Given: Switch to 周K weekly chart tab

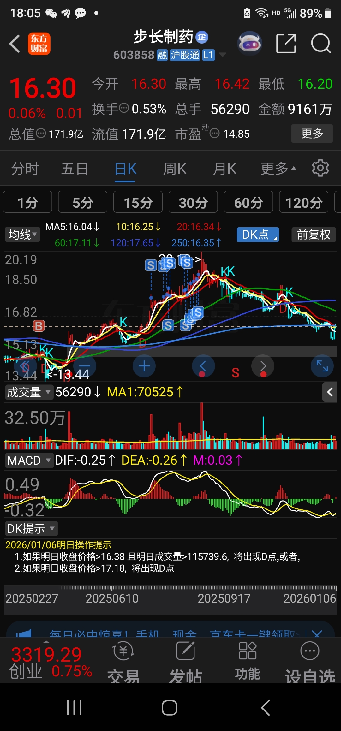Looking at the screenshot, I should [175, 169].
